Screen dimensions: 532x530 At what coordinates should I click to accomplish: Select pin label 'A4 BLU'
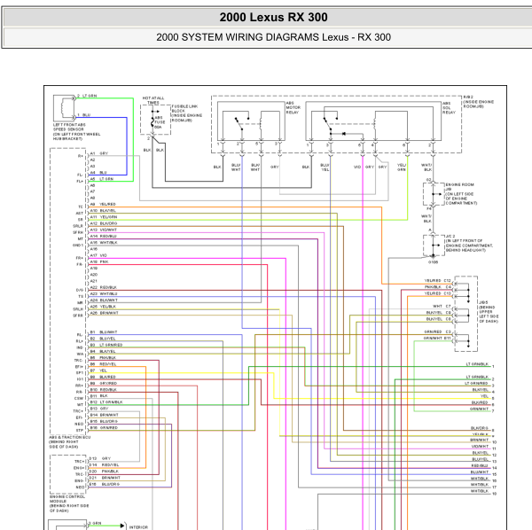click(x=98, y=173)
